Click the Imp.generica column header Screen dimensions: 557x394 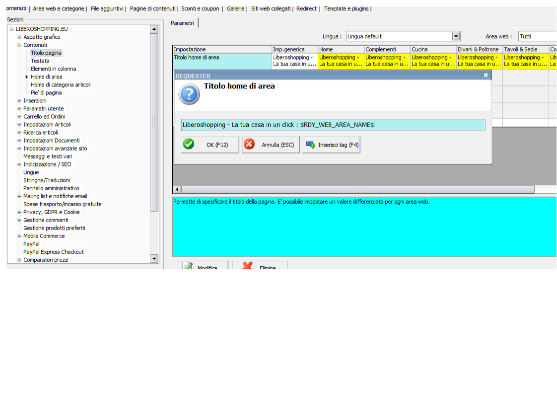294,49
